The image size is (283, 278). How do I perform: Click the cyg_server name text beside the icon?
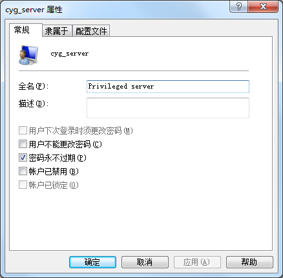click(70, 54)
